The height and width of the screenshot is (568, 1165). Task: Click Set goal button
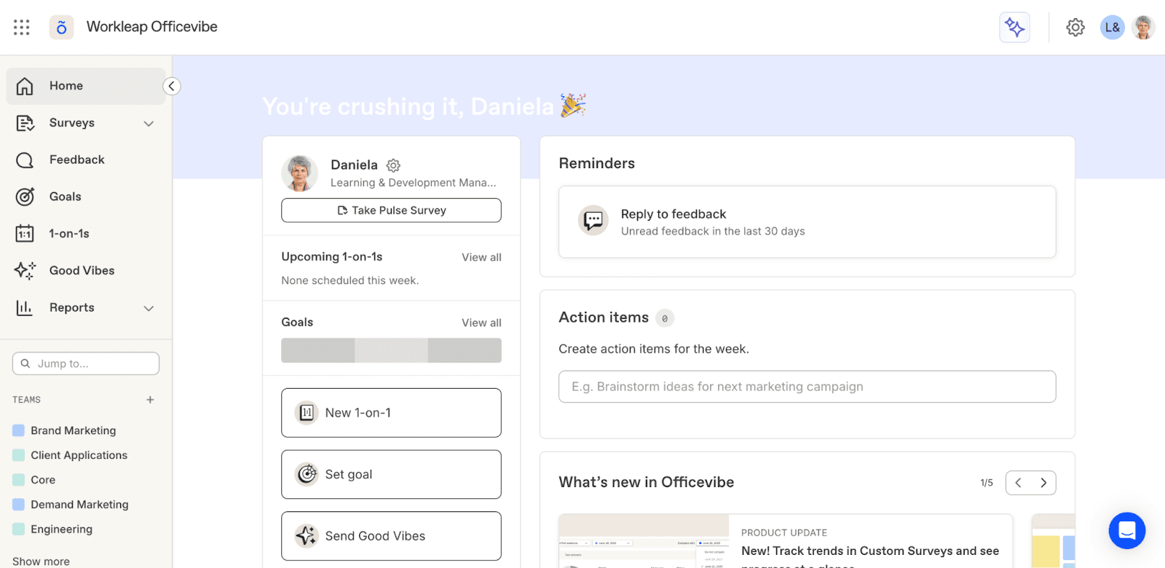tap(391, 475)
